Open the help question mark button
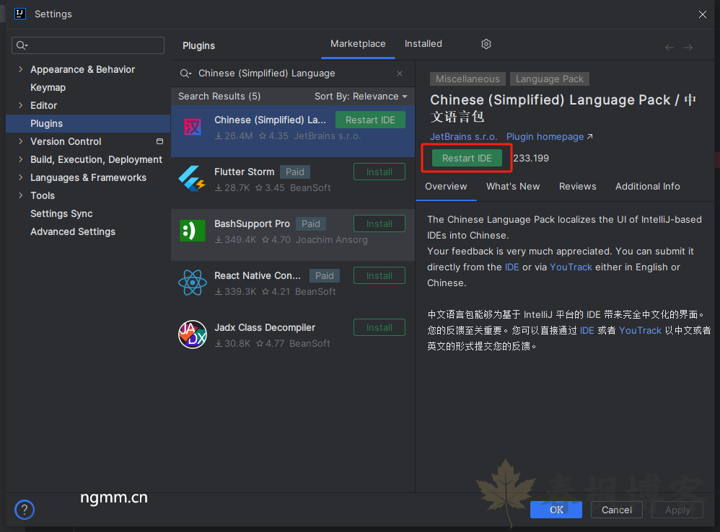This screenshot has width=720, height=532. tap(25, 510)
